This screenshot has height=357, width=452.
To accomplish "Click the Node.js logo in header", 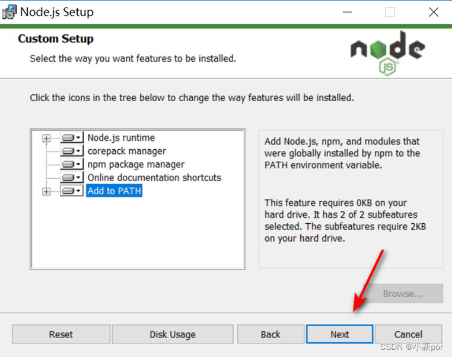I will pos(388,53).
